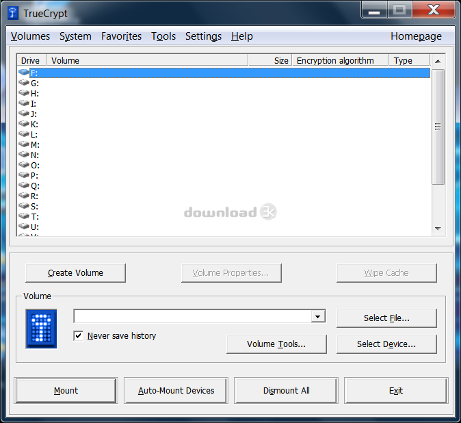Select the M: drive icon

24,144
